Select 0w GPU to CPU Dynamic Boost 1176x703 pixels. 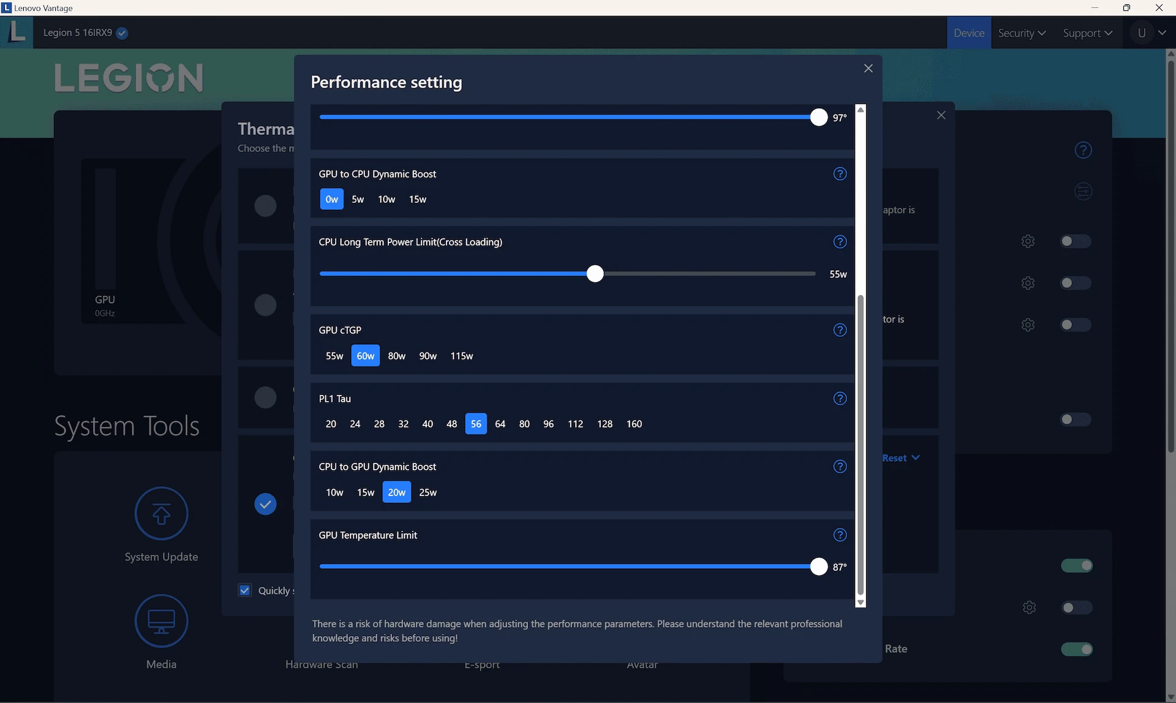tap(331, 199)
